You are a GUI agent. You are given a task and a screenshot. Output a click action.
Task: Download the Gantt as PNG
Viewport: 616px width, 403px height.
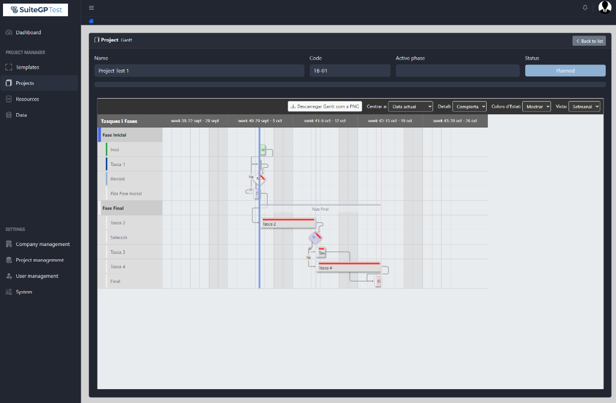pyautogui.click(x=325, y=106)
